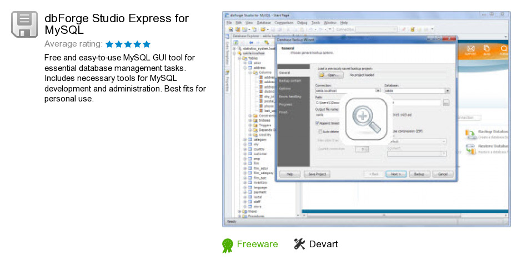Click the Open... project button
522x270 pixels.
[x=331, y=75]
